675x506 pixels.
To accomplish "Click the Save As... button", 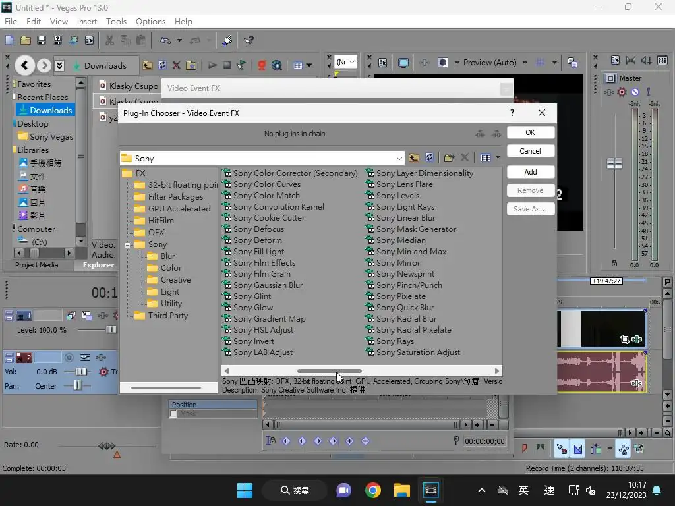I will 531,209.
